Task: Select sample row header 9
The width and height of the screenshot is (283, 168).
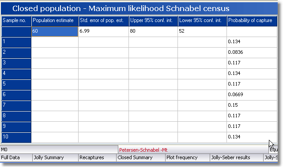Action: 16,127
